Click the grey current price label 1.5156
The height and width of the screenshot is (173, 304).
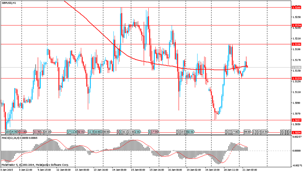tap(296, 67)
